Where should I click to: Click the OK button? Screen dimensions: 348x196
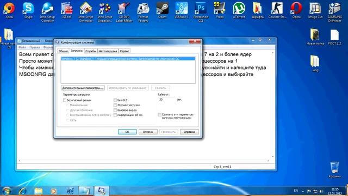pyautogui.click(x=127, y=132)
